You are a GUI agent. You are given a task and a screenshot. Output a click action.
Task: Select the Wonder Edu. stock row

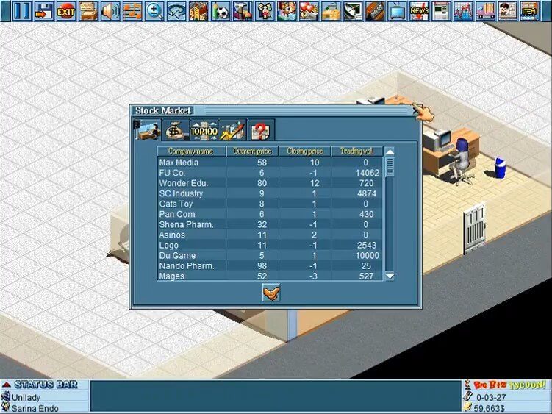(270, 183)
